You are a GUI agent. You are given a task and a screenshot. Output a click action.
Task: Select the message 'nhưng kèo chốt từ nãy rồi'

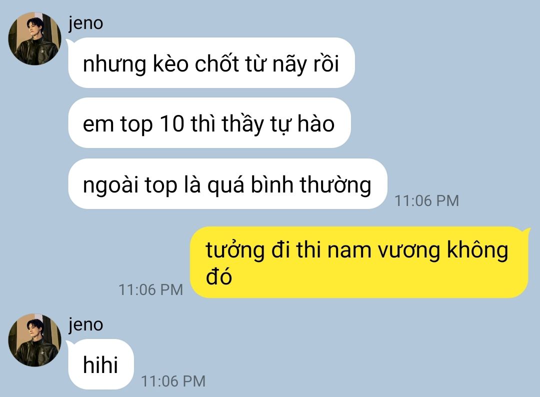[x=211, y=63]
